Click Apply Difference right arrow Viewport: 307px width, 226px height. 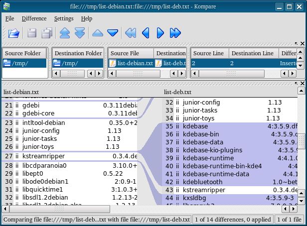tap(160, 33)
